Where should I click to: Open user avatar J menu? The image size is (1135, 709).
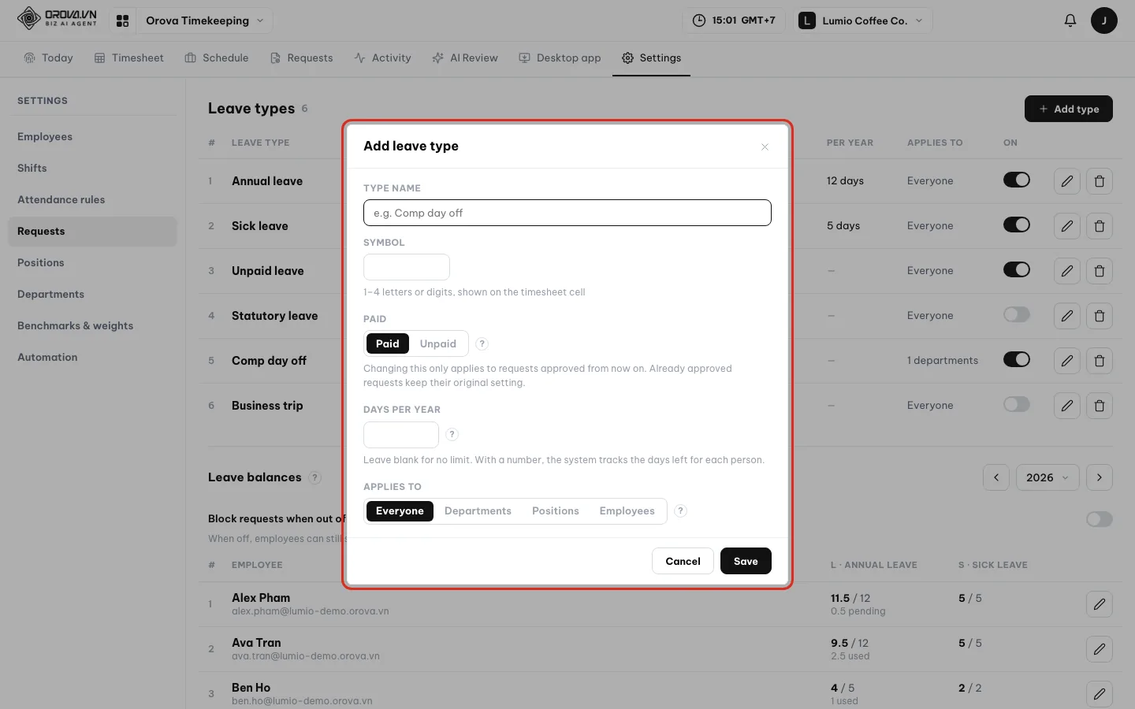coord(1103,20)
